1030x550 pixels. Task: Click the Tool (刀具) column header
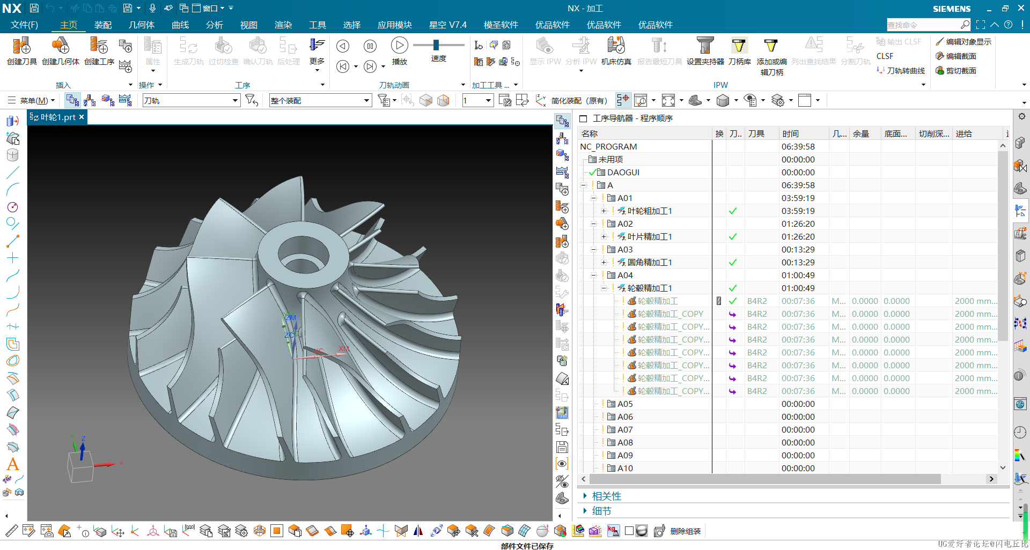(x=761, y=133)
